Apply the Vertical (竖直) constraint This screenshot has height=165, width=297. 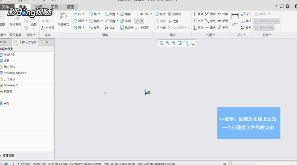[198, 14]
